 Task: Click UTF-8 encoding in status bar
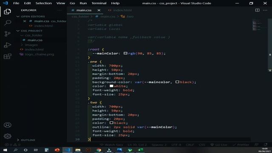176,144
